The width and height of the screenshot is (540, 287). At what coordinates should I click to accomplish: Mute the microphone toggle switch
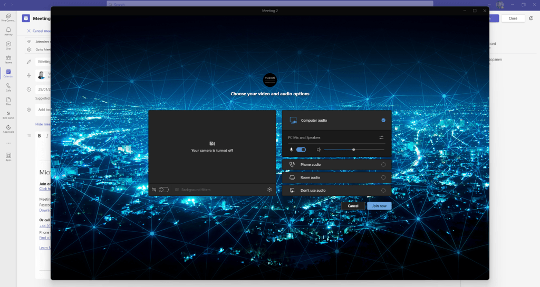point(301,150)
